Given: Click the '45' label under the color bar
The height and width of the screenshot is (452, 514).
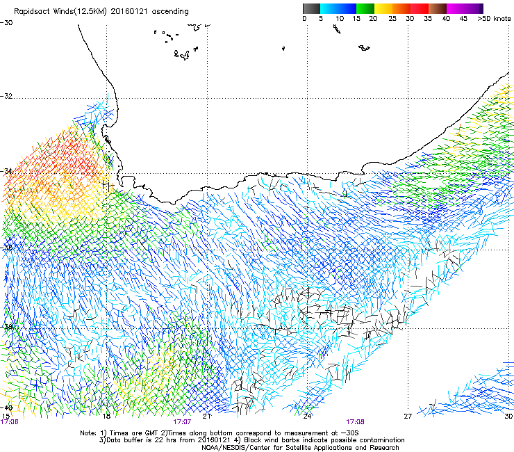Looking at the screenshot, I should (463, 19).
